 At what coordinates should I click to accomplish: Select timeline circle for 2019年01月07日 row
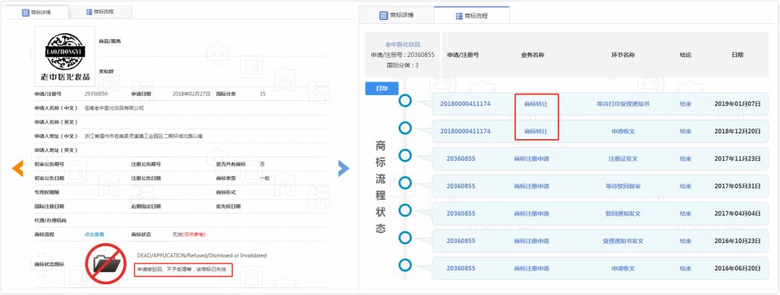click(405, 101)
